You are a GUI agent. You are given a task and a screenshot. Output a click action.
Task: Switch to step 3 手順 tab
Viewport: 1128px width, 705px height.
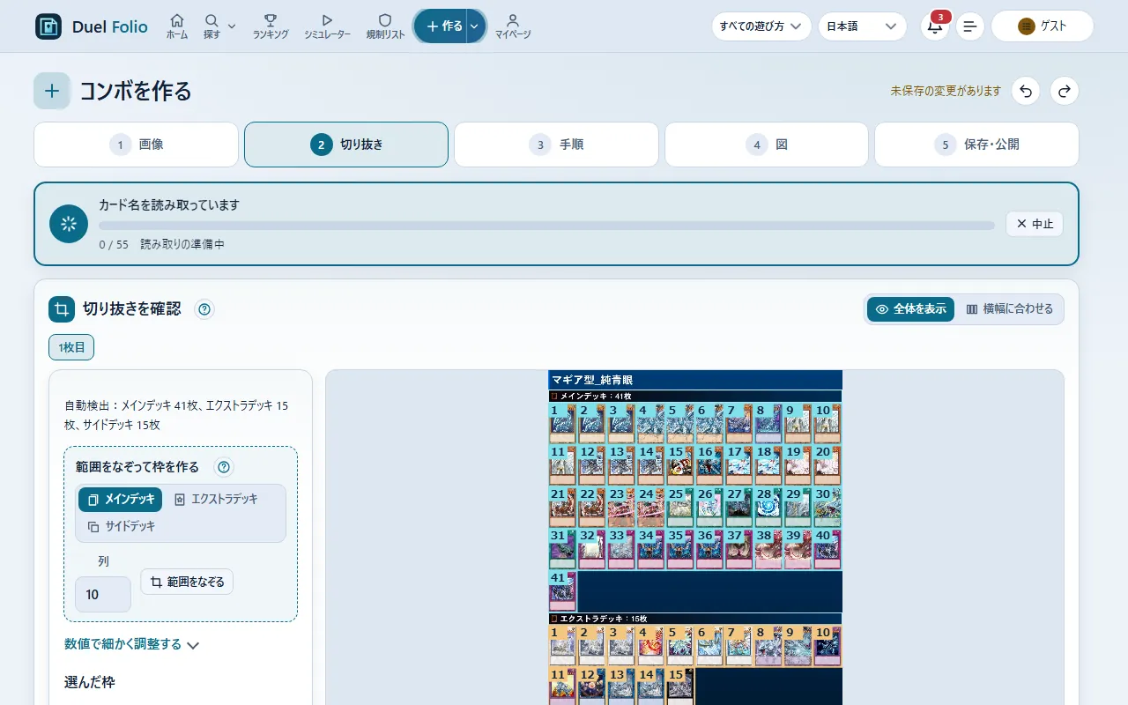[556, 145]
